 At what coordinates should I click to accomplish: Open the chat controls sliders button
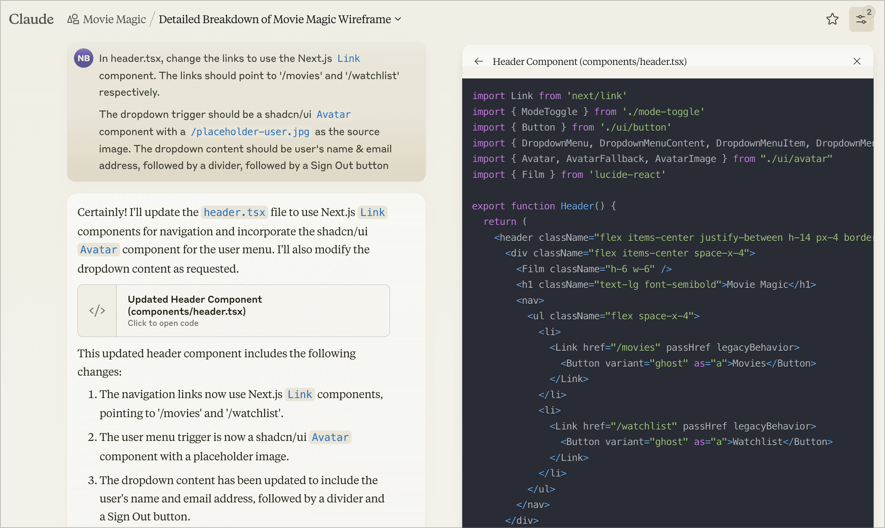point(861,19)
